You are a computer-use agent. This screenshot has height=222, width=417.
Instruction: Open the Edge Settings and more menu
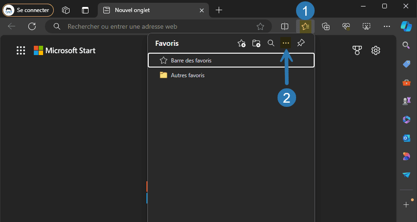(x=387, y=26)
